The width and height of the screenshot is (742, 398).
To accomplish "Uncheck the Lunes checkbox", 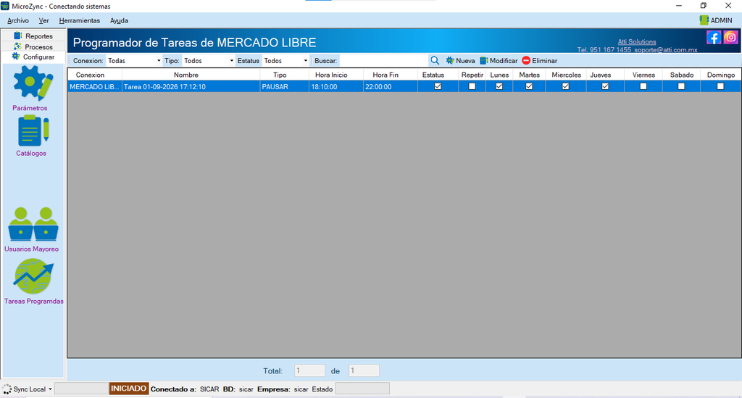I will pyautogui.click(x=499, y=86).
